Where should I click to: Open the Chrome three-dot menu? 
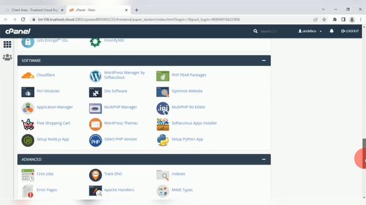[361, 19]
